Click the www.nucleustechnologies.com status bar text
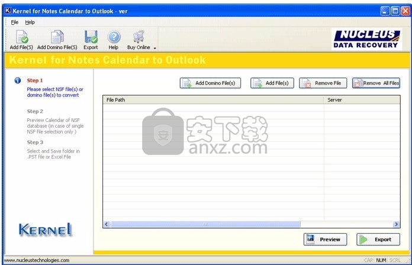412x265 pixels. 37,260
